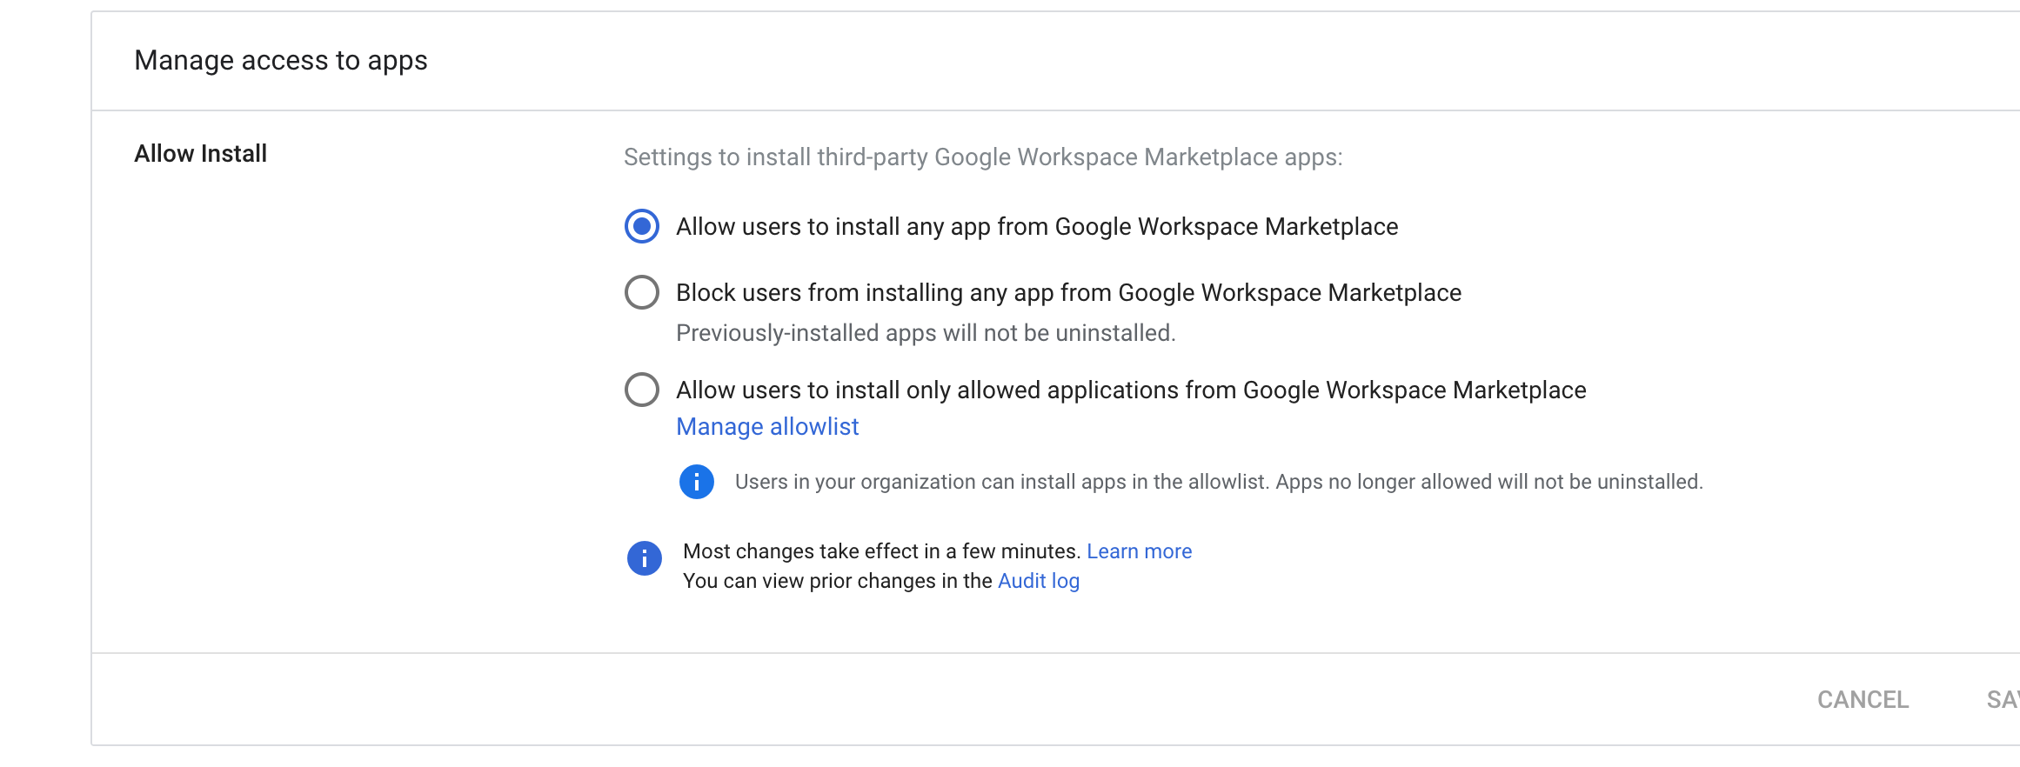Viewport: 2020px width, 767px height.
Task: Click the "Manage access to apps" header title
Action: (x=281, y=61)
